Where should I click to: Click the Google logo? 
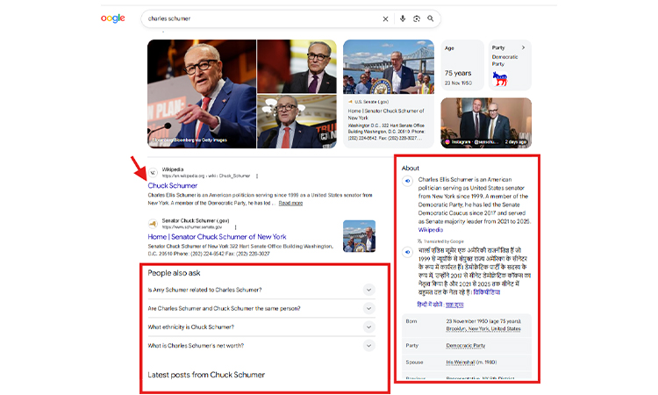tap(113, 18)
